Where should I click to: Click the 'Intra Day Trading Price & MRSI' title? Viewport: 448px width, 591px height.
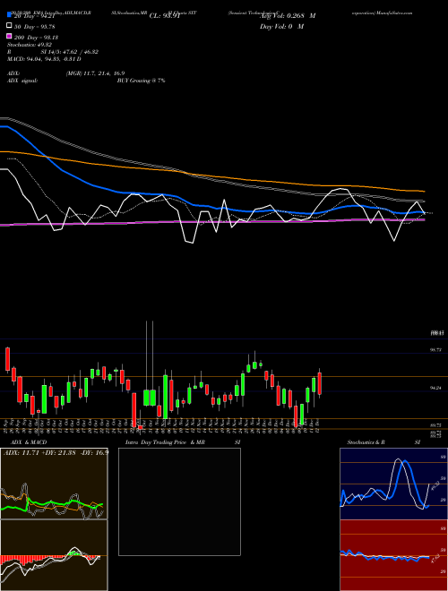click(x=183, y=442)
